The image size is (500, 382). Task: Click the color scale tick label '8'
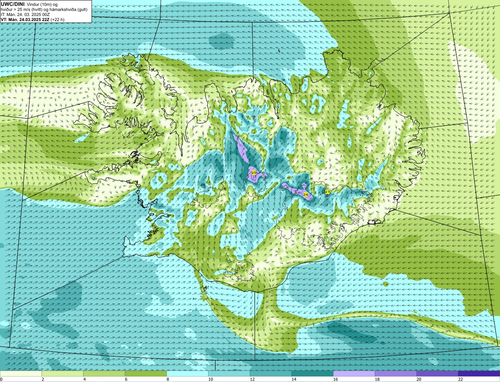[x=168, y=379]
